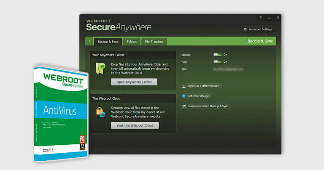The height and width of the screenshot is (170, 324).
Task: Click Visit the Webroot Cloud button
Action: pos(135,125)
